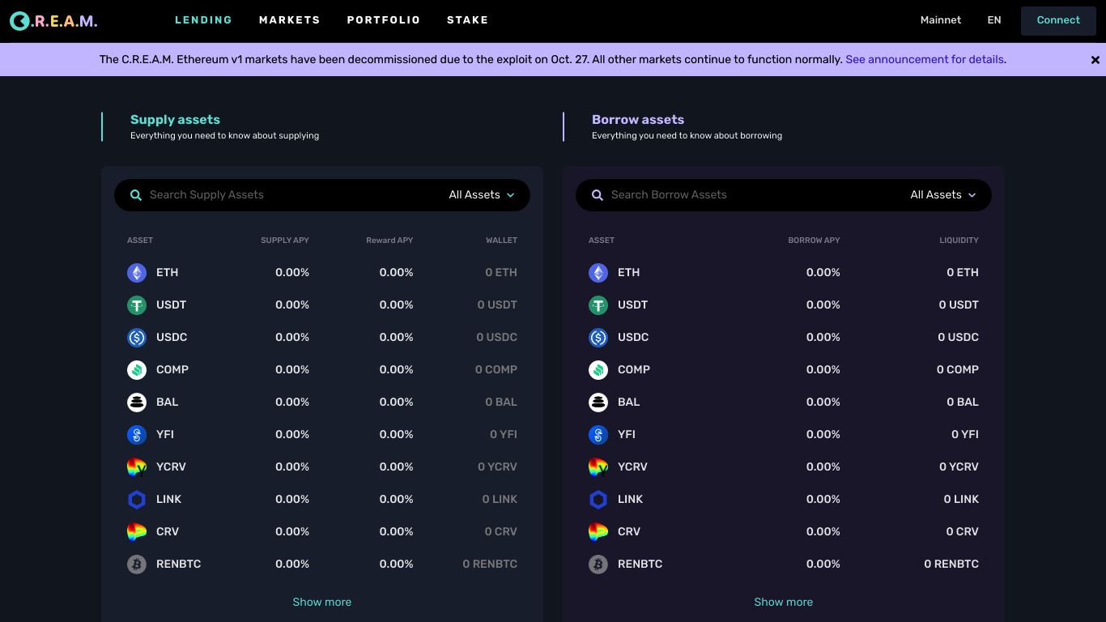Click the C.R.E.A.M. logo in header
Viewport: 1106px width, 622px height.
[53, 21]
